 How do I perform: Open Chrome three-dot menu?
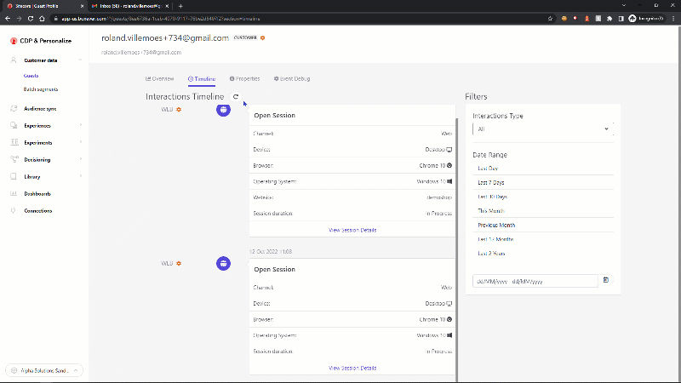click(x=673, y=19)
